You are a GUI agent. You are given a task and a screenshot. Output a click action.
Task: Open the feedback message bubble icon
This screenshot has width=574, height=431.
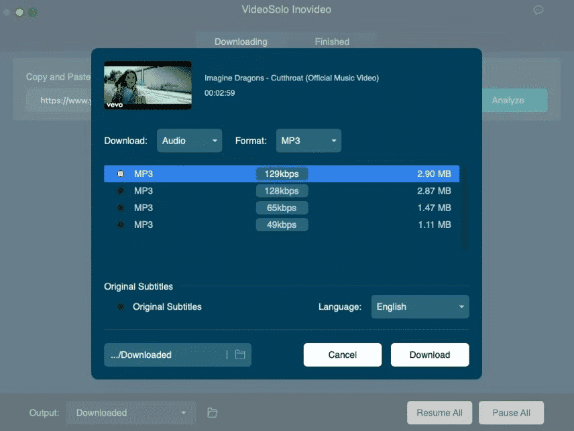click(538, 9)
